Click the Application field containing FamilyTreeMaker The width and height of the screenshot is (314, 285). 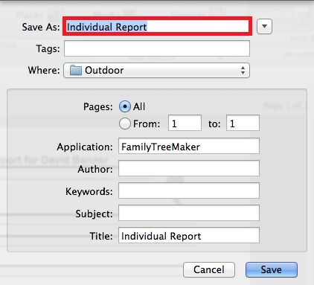(189, 147)
